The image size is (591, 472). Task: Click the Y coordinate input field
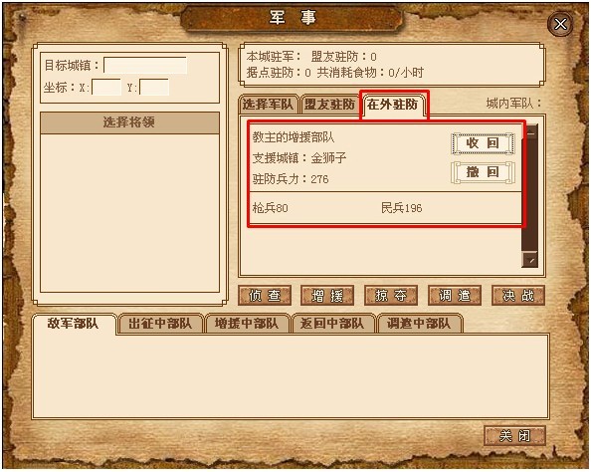154,88
